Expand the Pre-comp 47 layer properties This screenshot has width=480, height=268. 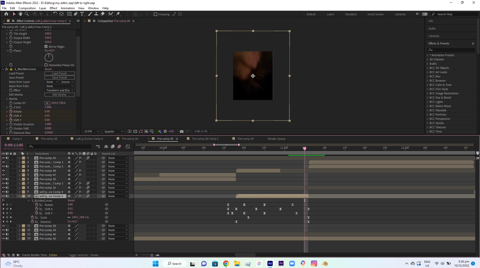click(19, 175)
